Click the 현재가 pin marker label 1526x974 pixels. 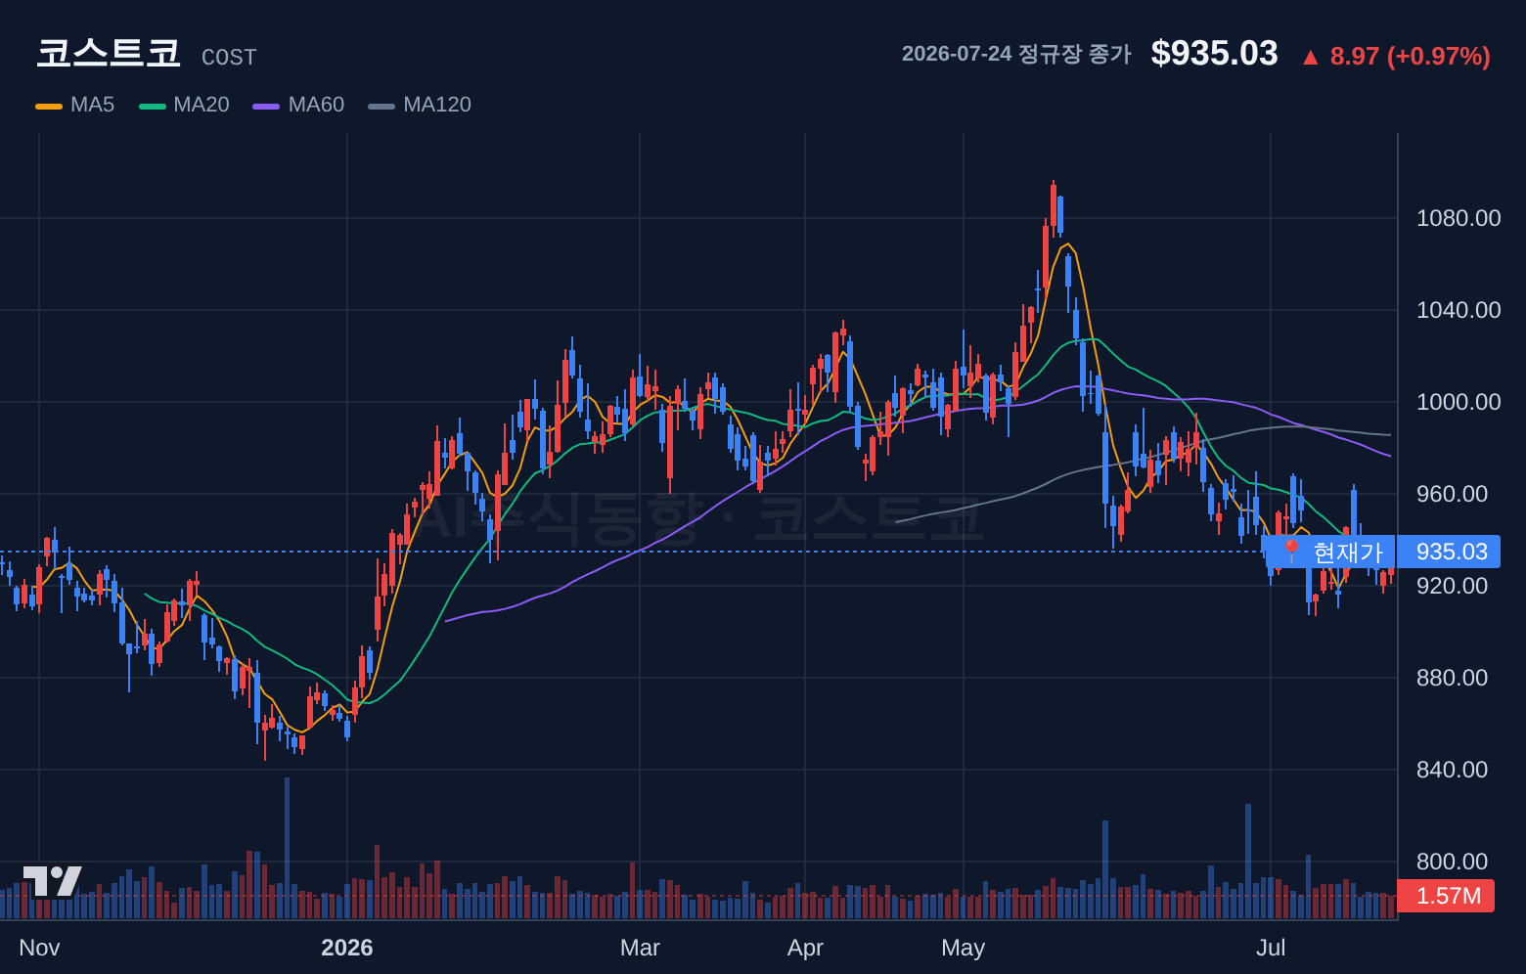click(1328, 552)
